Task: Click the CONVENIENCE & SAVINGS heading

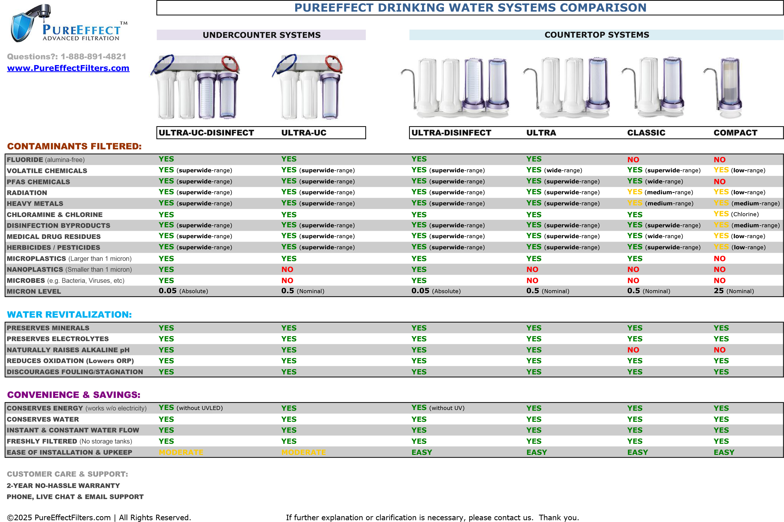Action: pyautogui.click(x=74, y=395)
